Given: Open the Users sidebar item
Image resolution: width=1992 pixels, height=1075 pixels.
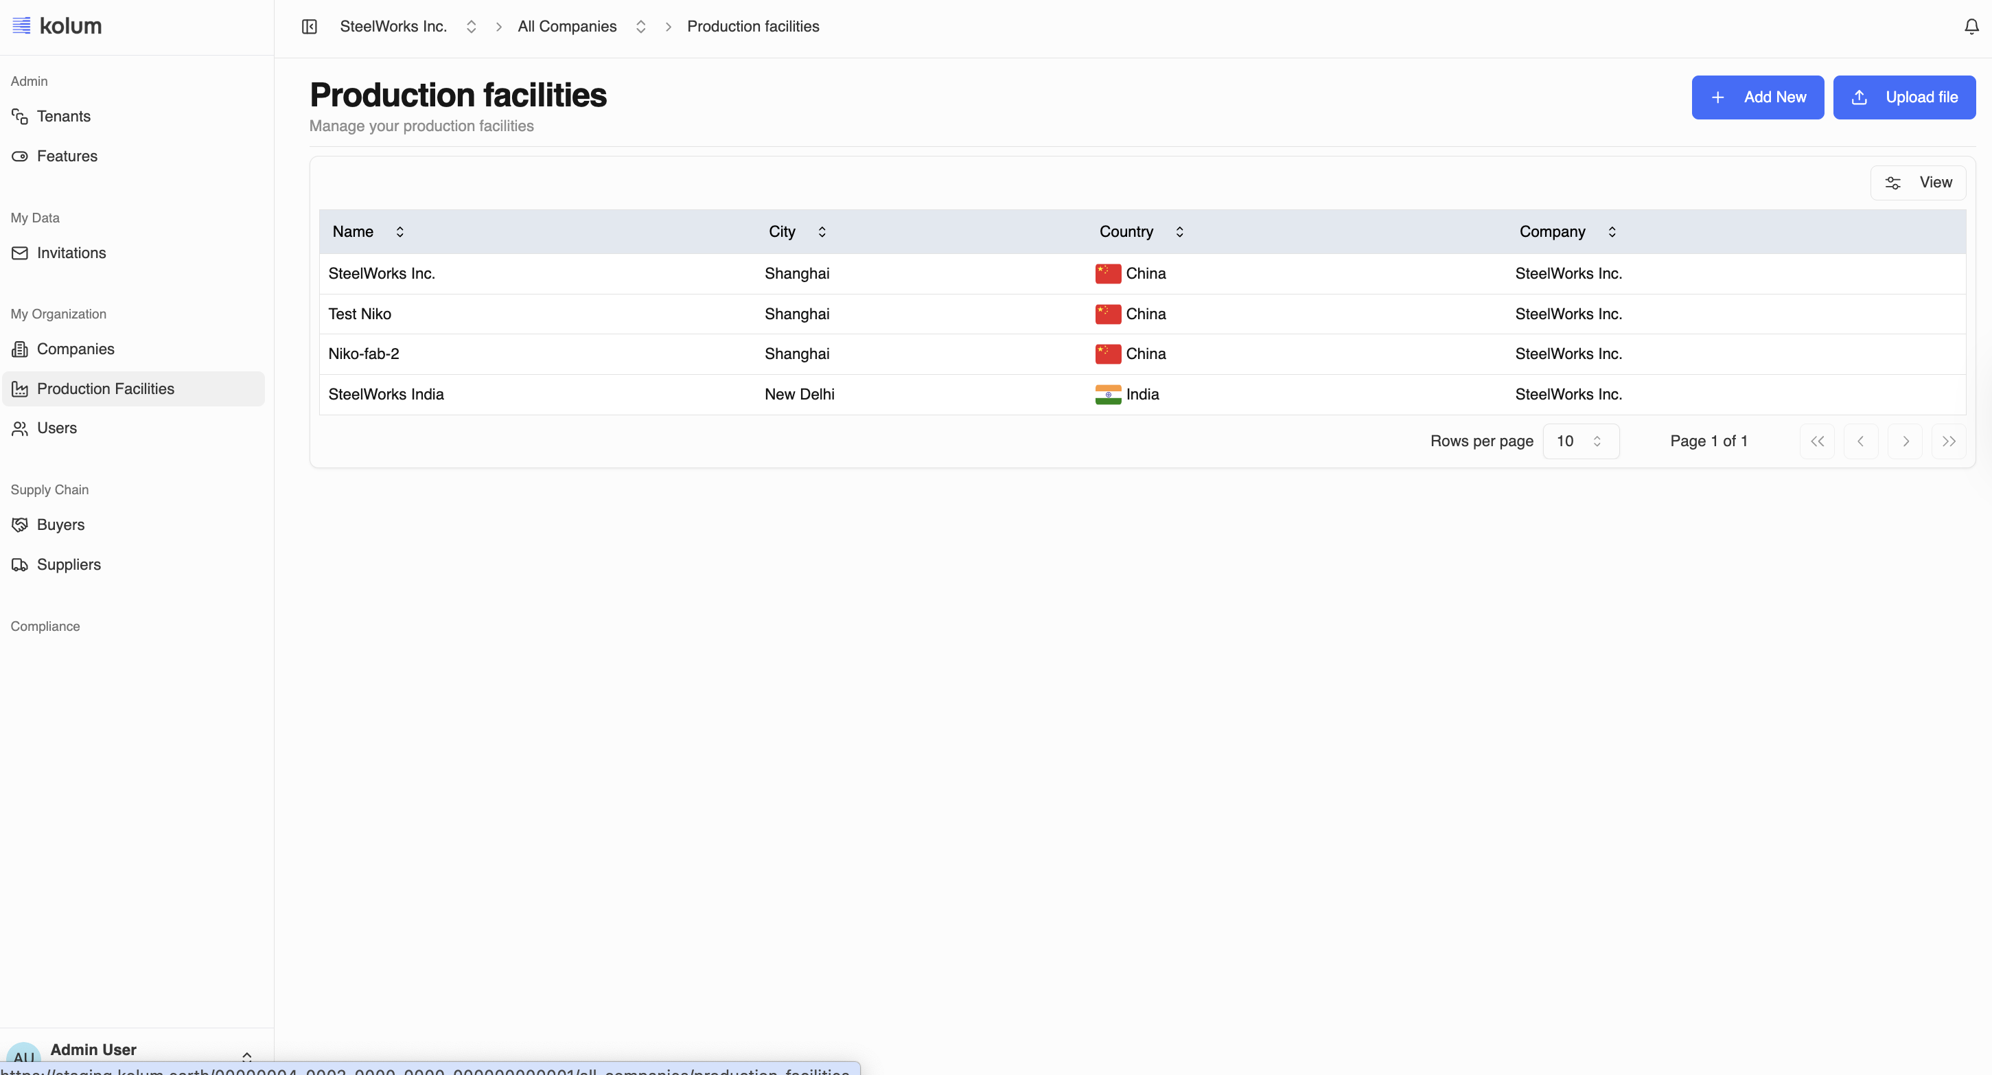Looking at the screenshot, I should (x=56, y=428).
